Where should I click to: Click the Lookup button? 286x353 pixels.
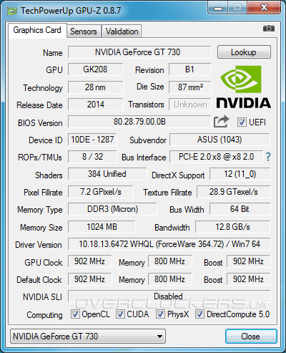(x=244, y=52)
